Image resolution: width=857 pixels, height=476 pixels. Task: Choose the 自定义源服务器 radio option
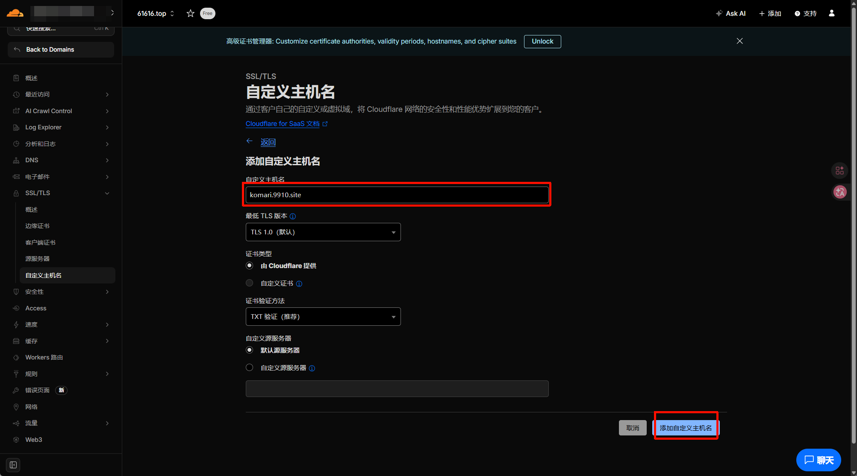click(250, 368)
